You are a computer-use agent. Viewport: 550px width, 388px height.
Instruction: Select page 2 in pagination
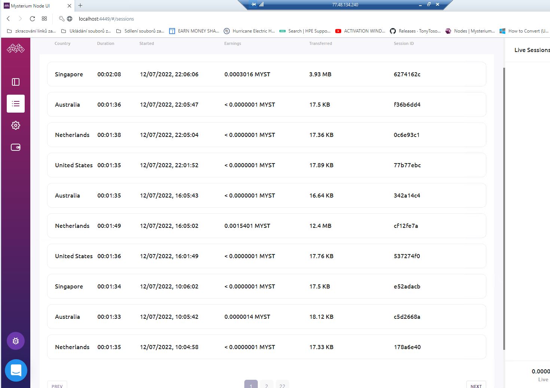click(x=266, y=385)
